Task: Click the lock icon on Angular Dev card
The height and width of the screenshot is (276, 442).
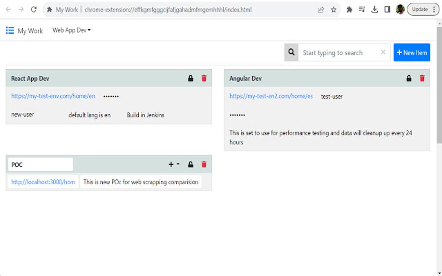Action: click(x=408, y=78)
